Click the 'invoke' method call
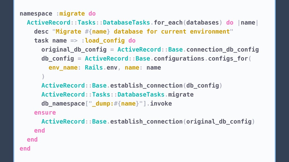Screen dimensions: 289x162 click(x=161, y=103)
